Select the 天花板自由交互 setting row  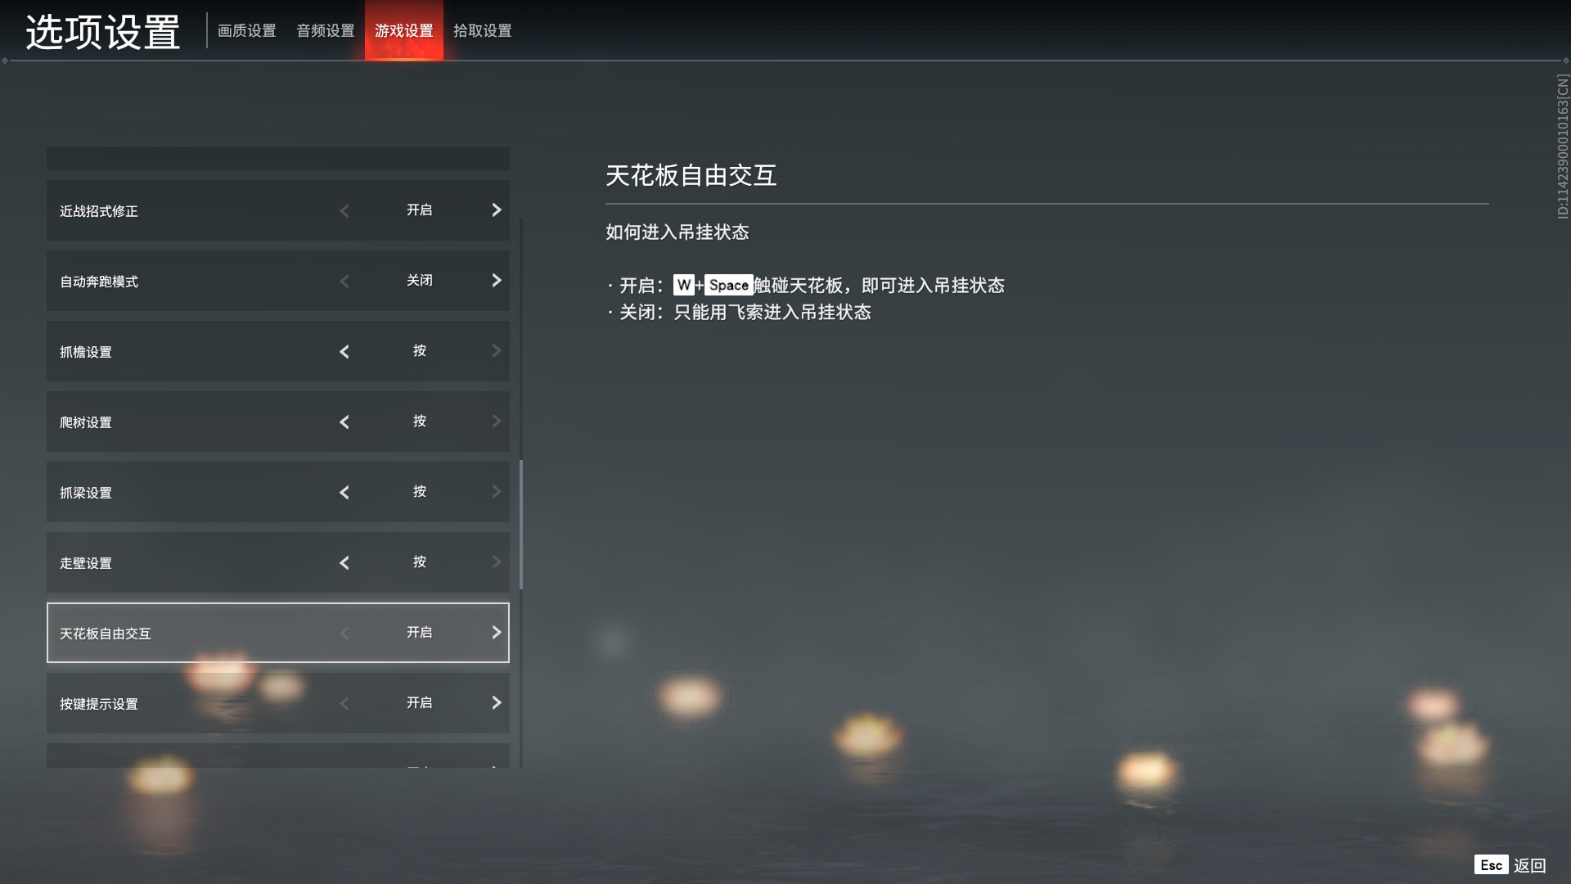[278, 633]
